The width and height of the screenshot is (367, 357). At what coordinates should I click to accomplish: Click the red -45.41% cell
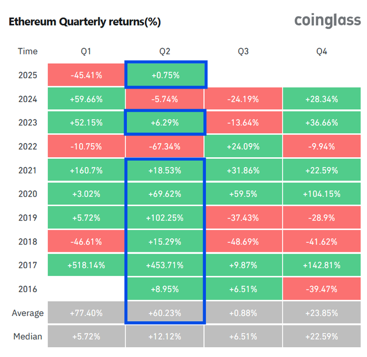[86, 75]
